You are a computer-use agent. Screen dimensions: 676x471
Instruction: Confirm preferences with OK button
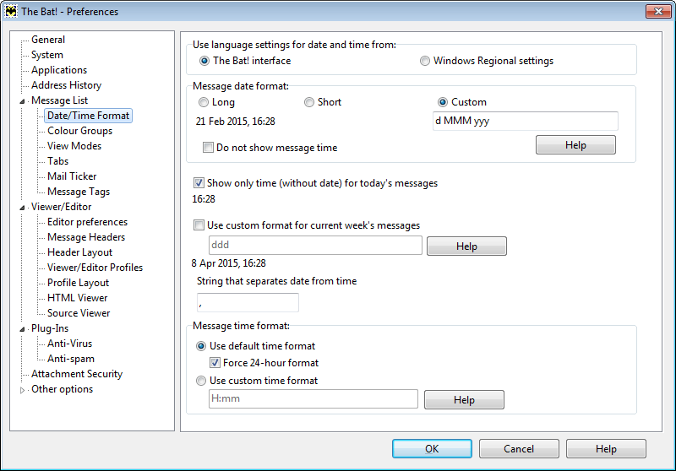pyautogui.click(x=432, y=448)
